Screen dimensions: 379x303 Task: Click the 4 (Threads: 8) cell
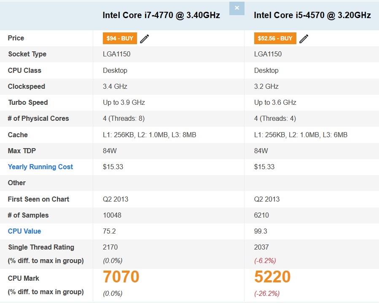tap(124, 118)
